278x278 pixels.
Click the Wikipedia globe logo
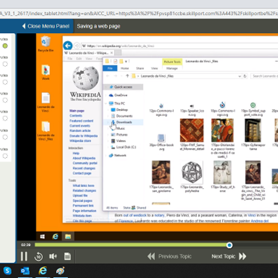[x=86, y=78]
